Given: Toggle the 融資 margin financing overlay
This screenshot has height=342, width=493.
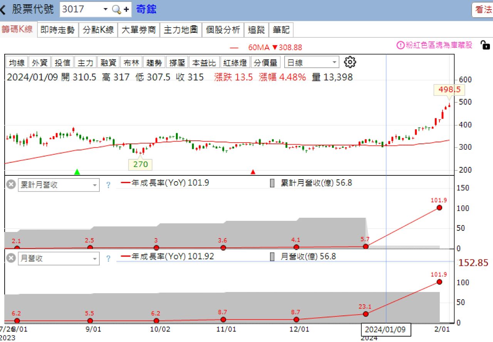Looking at the screenshot, I should tap(108, 62).
